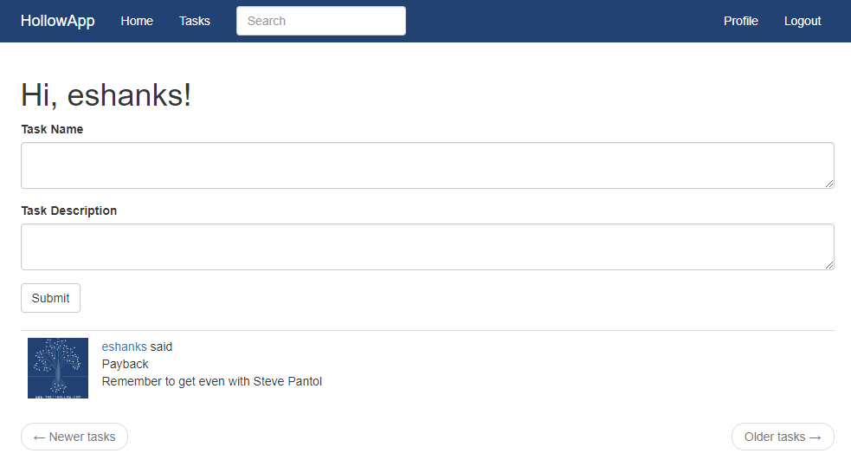Image resolution: width=851 pixels, height=473 pixels.
Task: Open the eshanks username link
Action: pos(124,347)
